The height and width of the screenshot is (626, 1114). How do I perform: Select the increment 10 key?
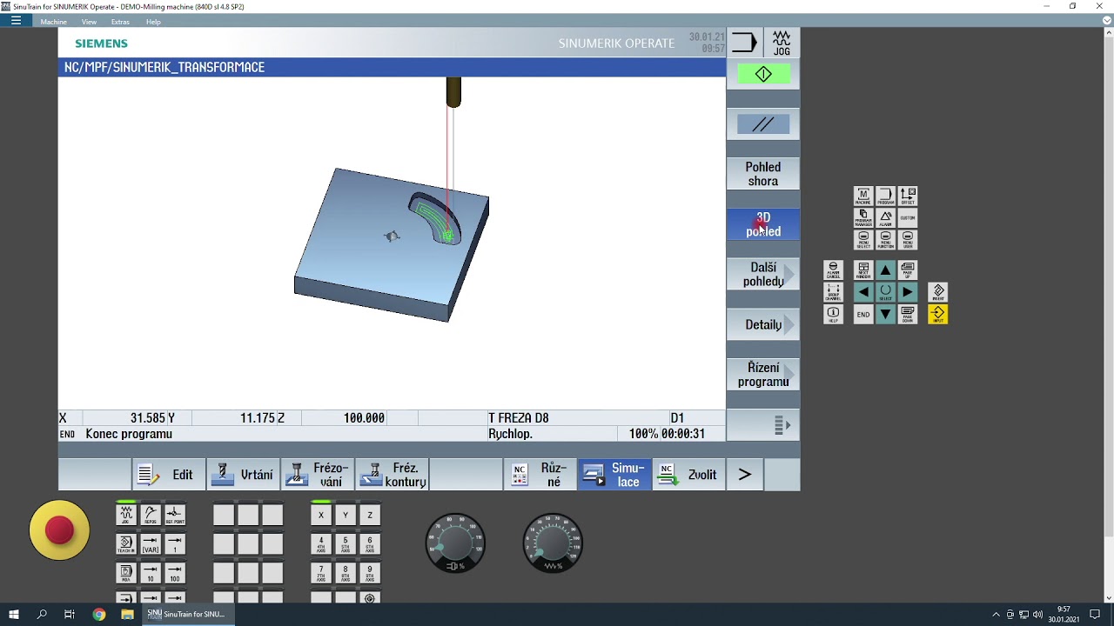point(151,574)
